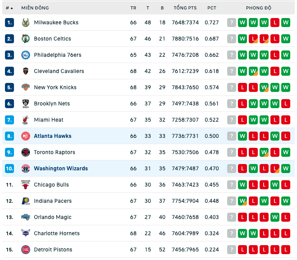Sort standings by PCT column header

coord(211,8)
